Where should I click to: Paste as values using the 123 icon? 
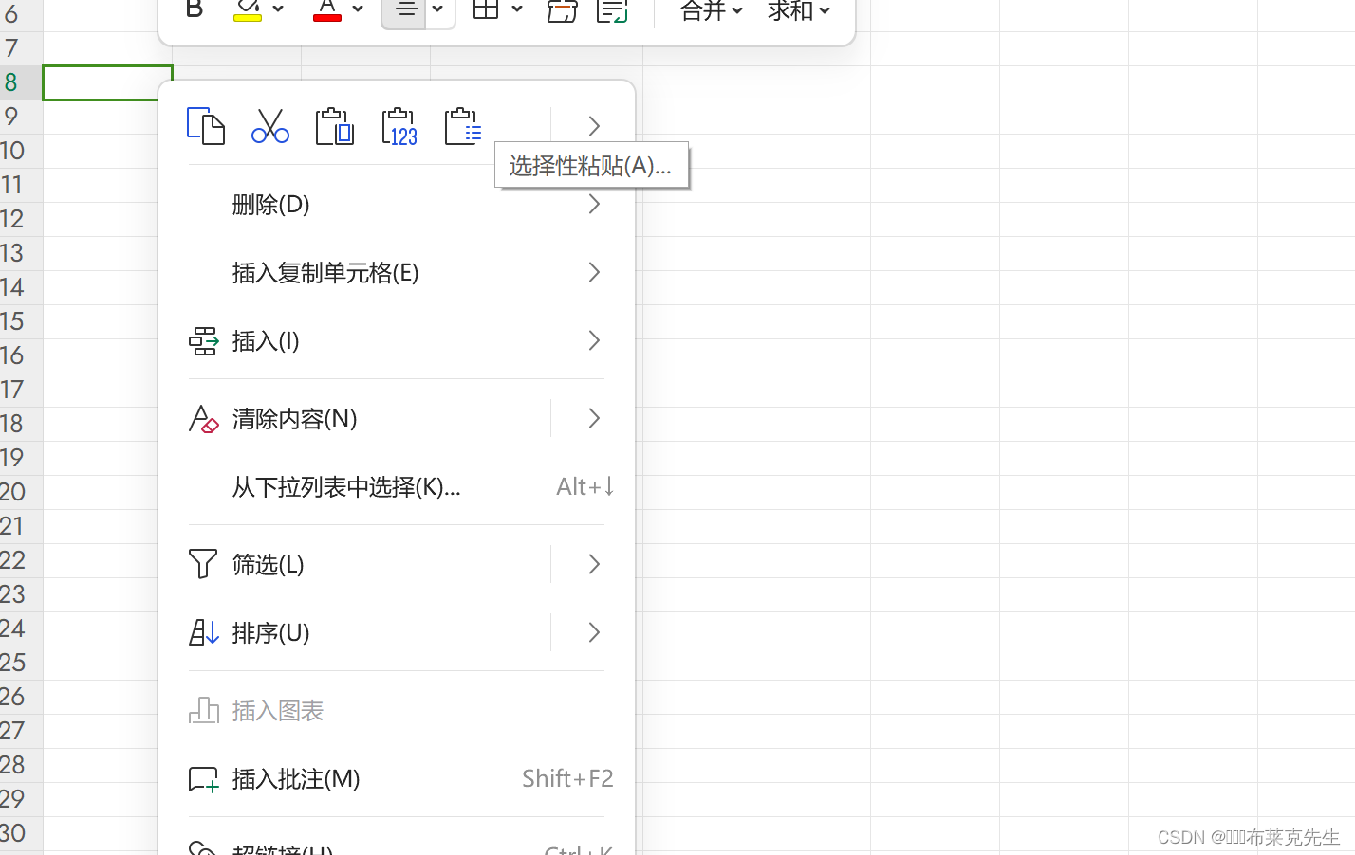399,126
